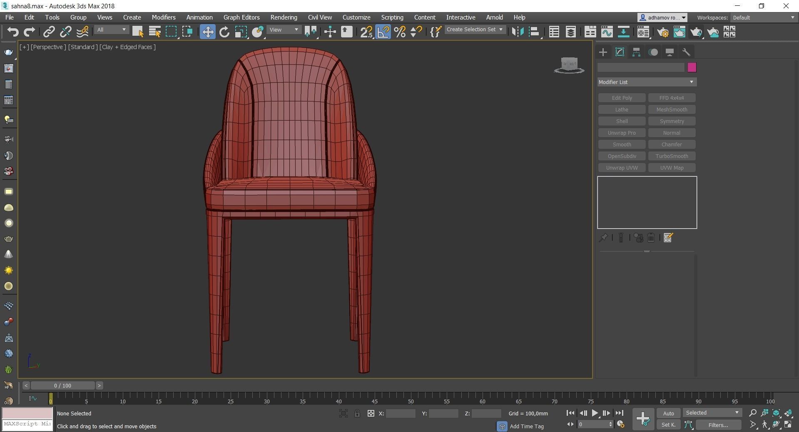Select the Bind to Space Warp tool
The height and width of the screenshot is (432, 799).
pyautogui.click(x=82, y=32)
